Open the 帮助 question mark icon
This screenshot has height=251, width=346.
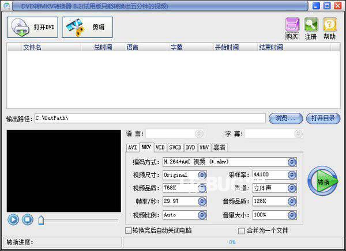click(330, 25)
